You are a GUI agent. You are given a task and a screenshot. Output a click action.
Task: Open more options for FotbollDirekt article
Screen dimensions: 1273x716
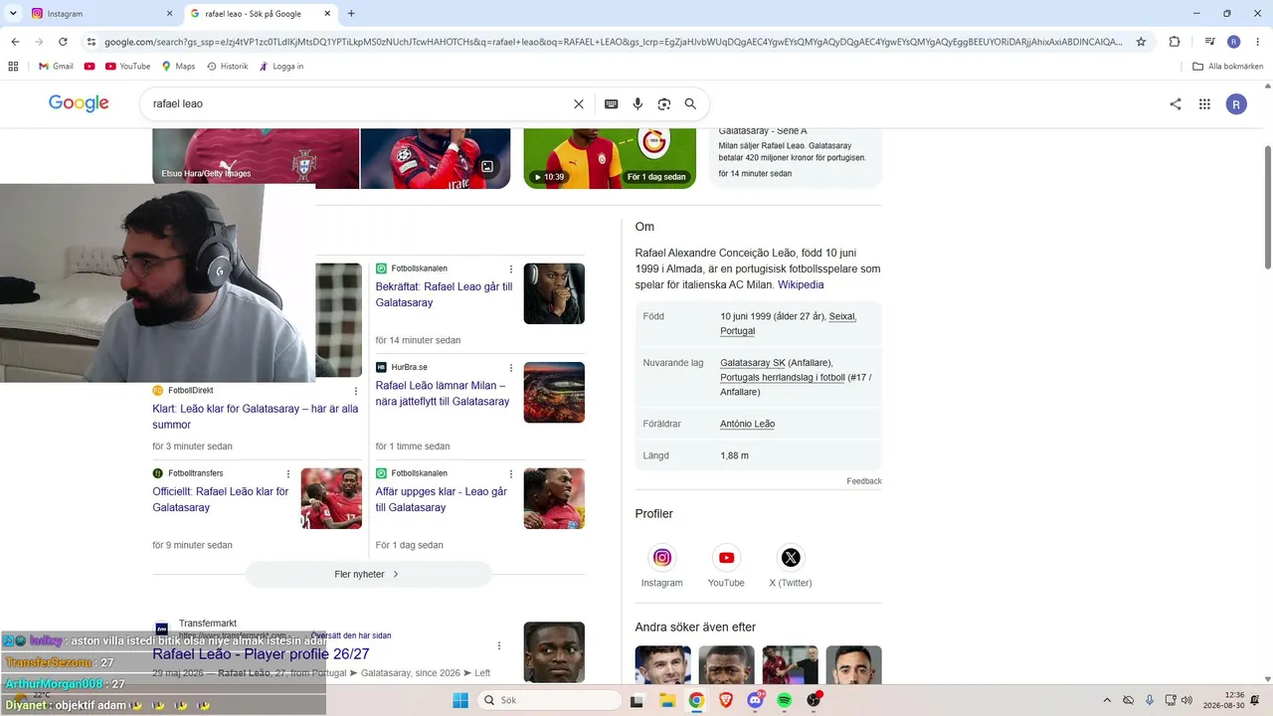point(356,392)
